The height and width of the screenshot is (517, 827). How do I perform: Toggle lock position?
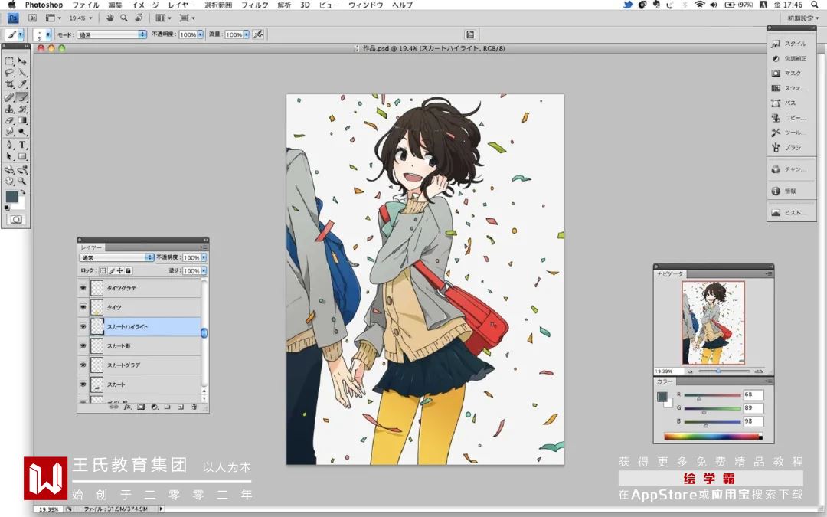coord(119,270)
